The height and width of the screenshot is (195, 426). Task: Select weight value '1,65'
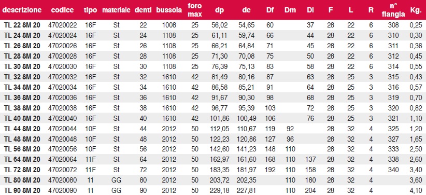(x=416, y=139)
